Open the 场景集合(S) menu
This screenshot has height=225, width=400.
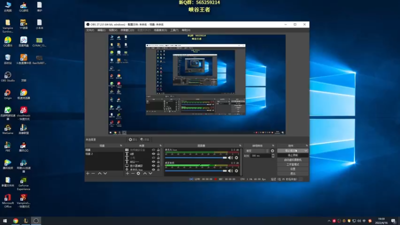pos(160,30)
